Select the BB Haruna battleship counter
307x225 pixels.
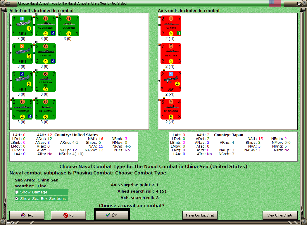[x=171, y=53]
